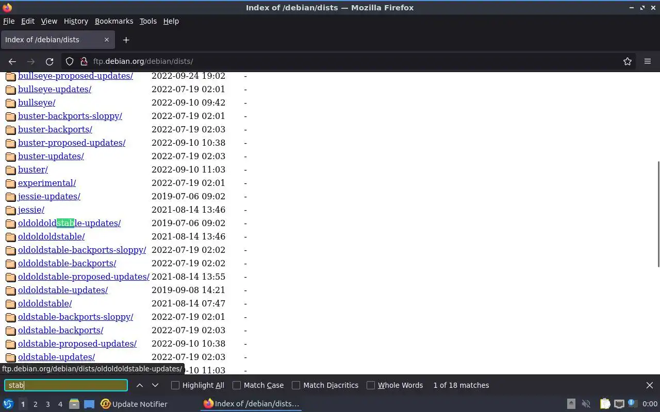Open the Firefox hamburger application menu
Image resolution: width=660 pixels, height=412 pixels.
pyautogui.click(x=648, y=61)
